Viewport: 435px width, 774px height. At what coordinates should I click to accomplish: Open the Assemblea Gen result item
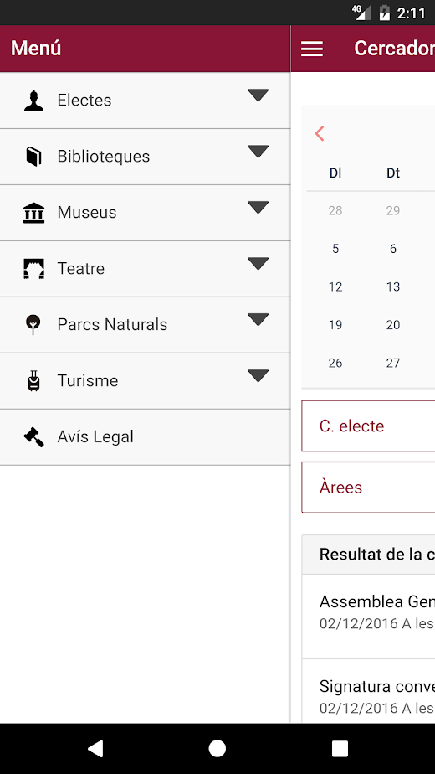click(x=368, y=616)
